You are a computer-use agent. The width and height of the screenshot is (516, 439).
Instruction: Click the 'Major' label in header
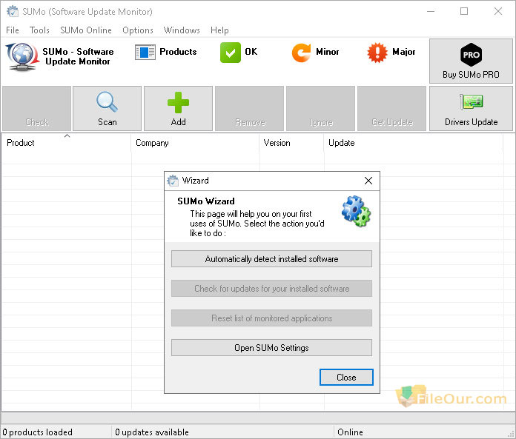tap(403, 52)
